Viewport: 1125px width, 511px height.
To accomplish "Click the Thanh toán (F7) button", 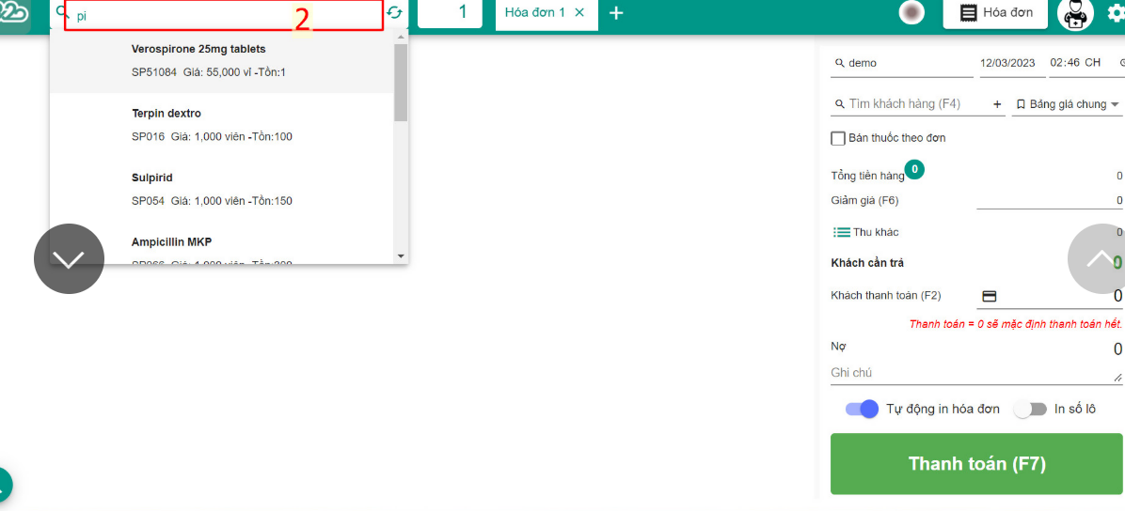I will pyautogui.click(x=976, y=464).
